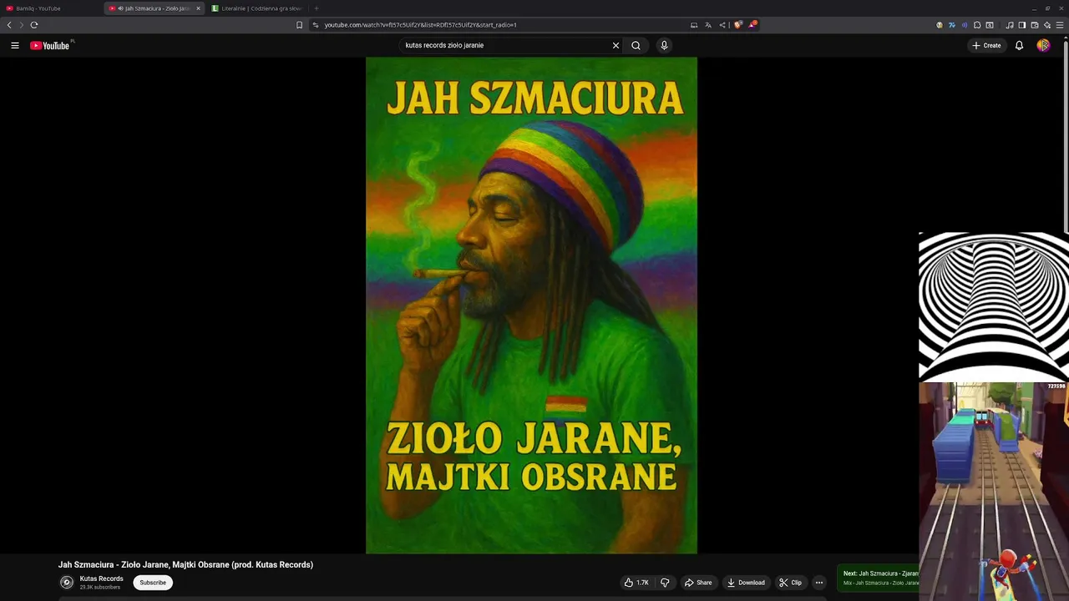Image resolution: width=1069 pixels, height=601 pixels.
Task: Open the Brave Wallet icon
Action: (1035, 25)
